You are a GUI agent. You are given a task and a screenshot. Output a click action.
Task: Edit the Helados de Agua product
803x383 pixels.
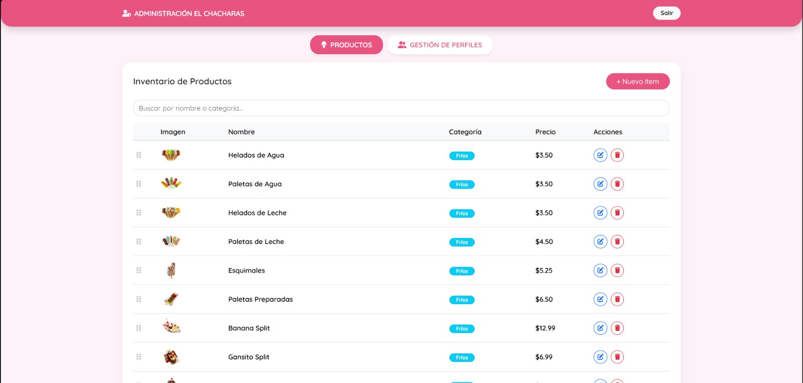click(600, 155)
